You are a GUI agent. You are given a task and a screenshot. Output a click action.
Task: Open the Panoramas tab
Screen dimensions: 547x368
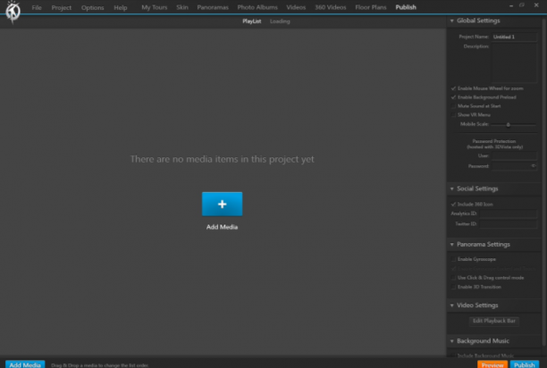[213, 7]
